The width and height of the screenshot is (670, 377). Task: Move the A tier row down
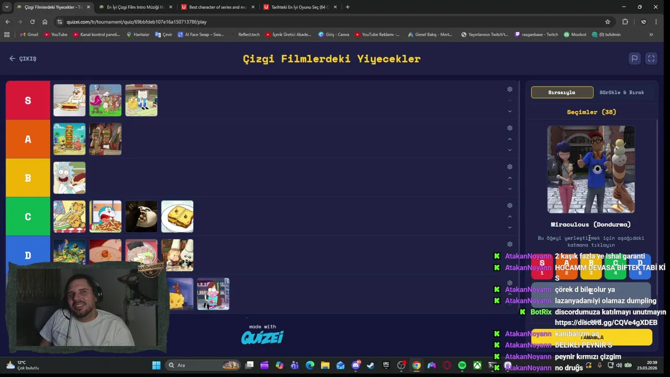(510, 150)
